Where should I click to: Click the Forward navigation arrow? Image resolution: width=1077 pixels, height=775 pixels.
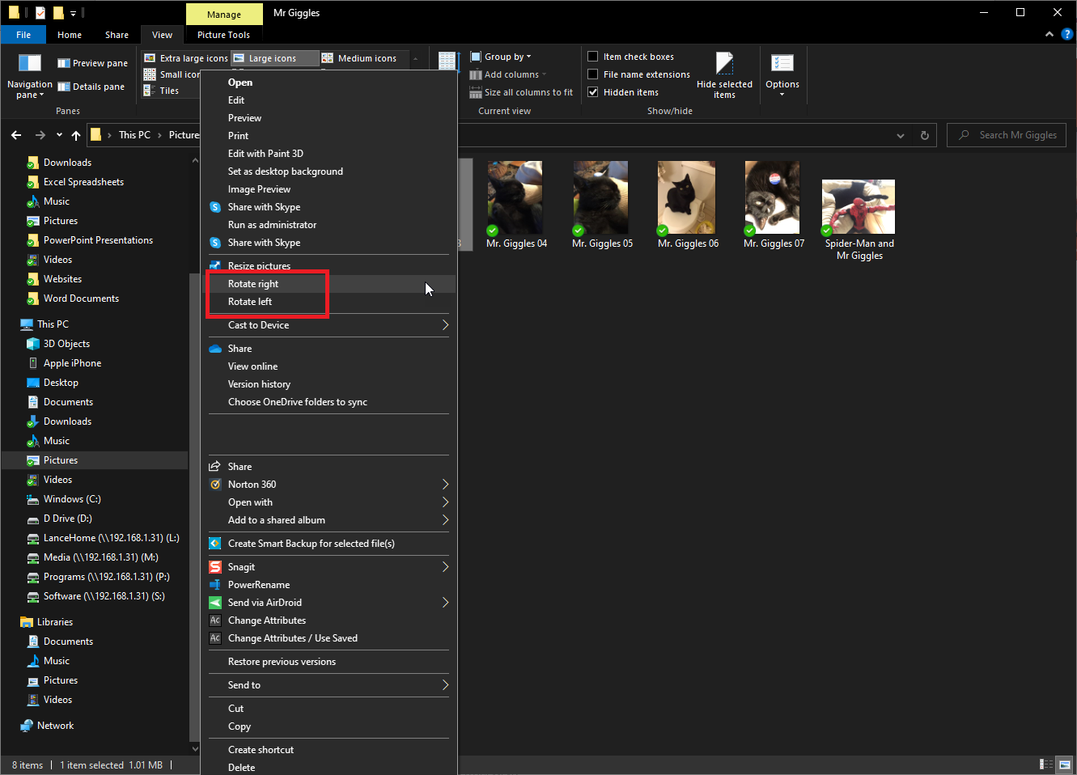click(x=40, y=135)
